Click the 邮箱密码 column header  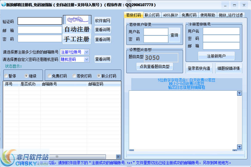point(104,84)
